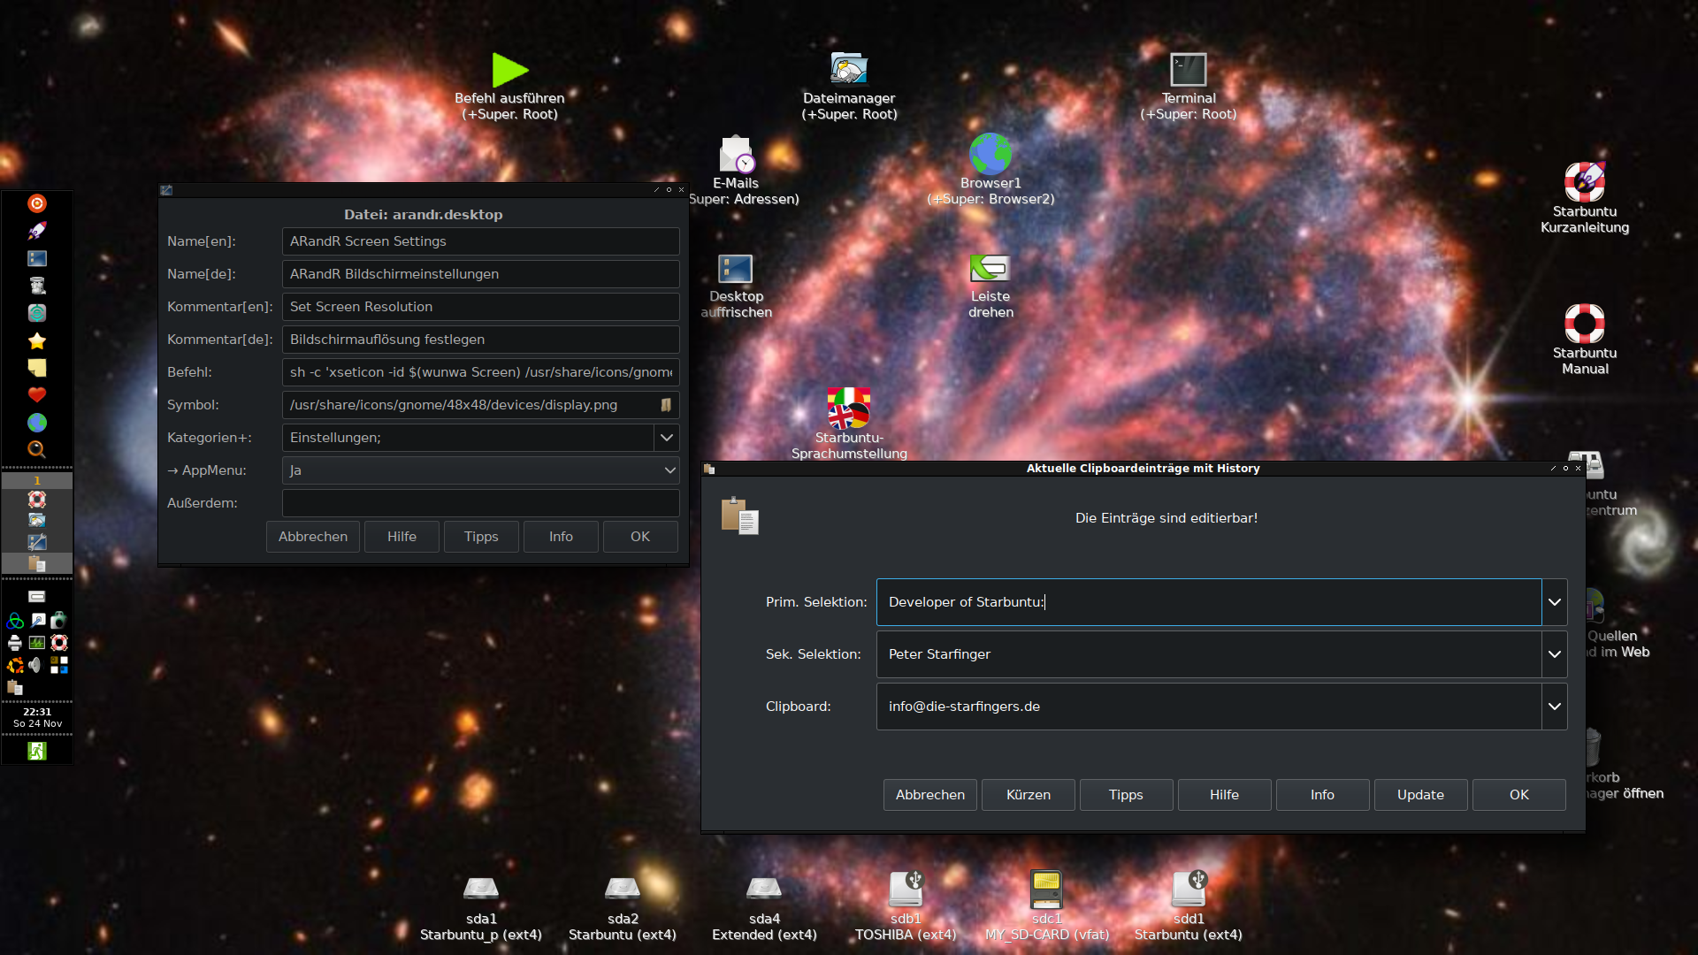The height and width of the screenshot is (955, 1698).
Task: Click the camera screenshot tray icon
Action: coord(58,620)
